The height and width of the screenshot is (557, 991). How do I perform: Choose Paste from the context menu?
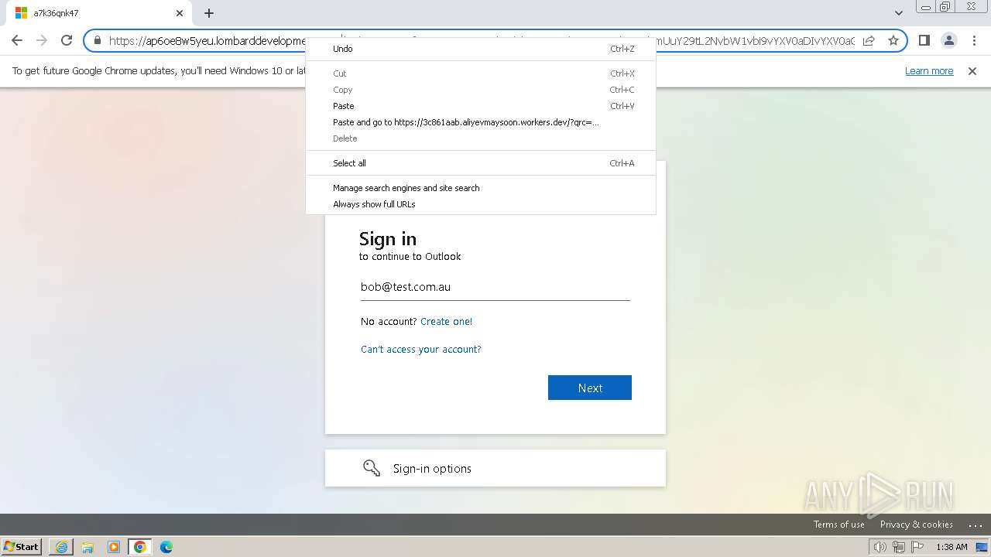pyautogui.click(x=481, y=106)
